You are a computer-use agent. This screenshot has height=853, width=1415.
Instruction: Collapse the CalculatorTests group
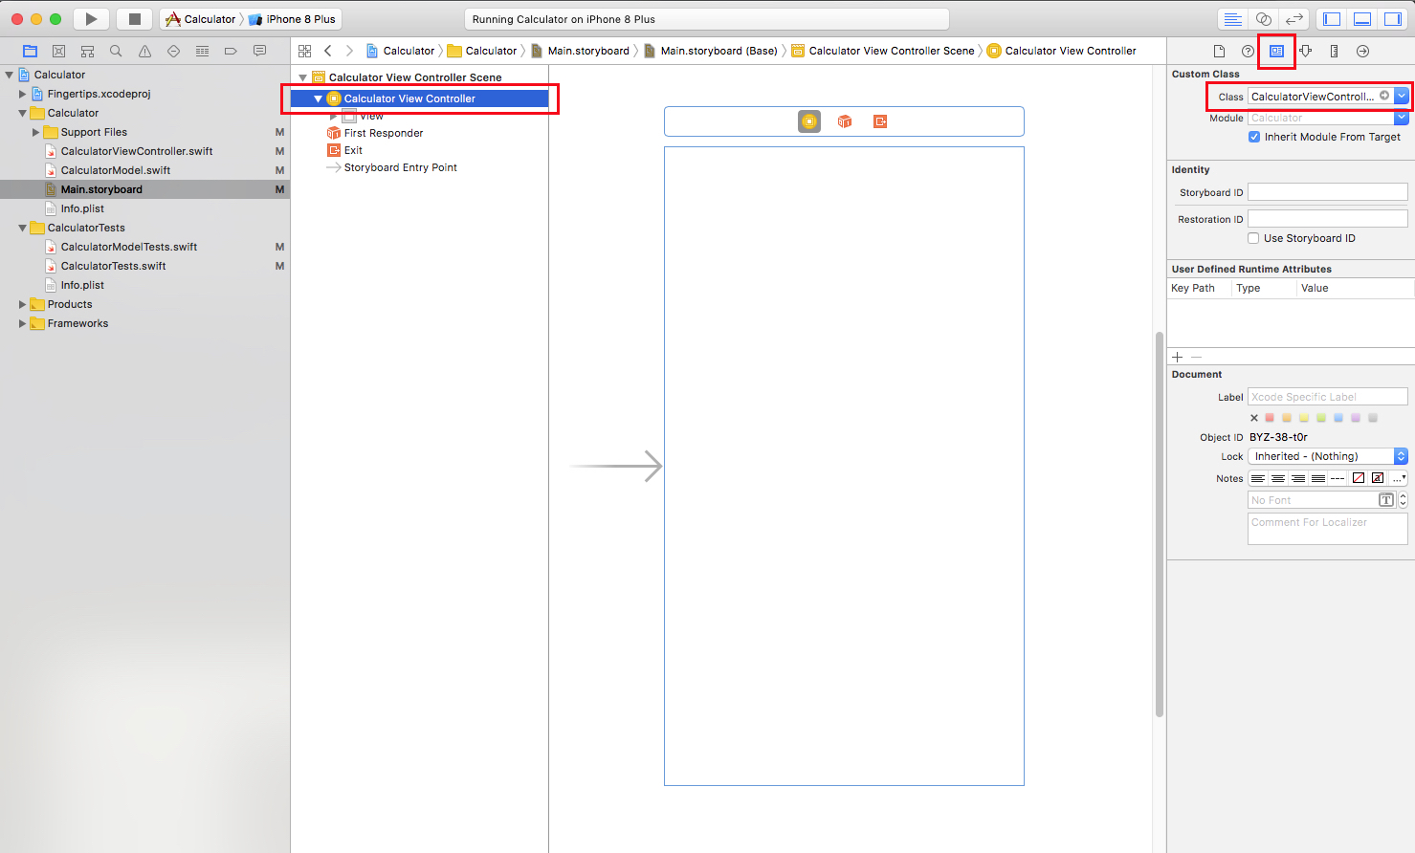tap(22, 228)
